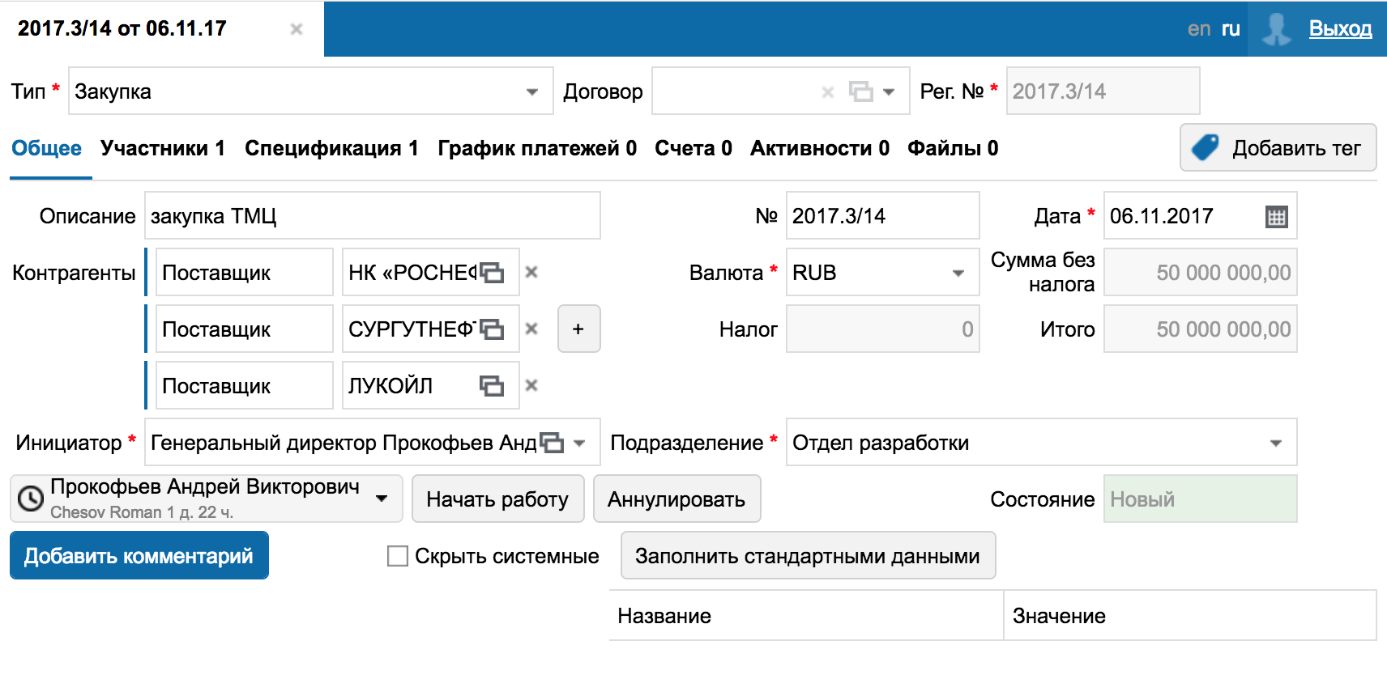Switch to the Спецификация 1 tab
This screenshot has height=696, width=1387.
[x=331, y=148]
